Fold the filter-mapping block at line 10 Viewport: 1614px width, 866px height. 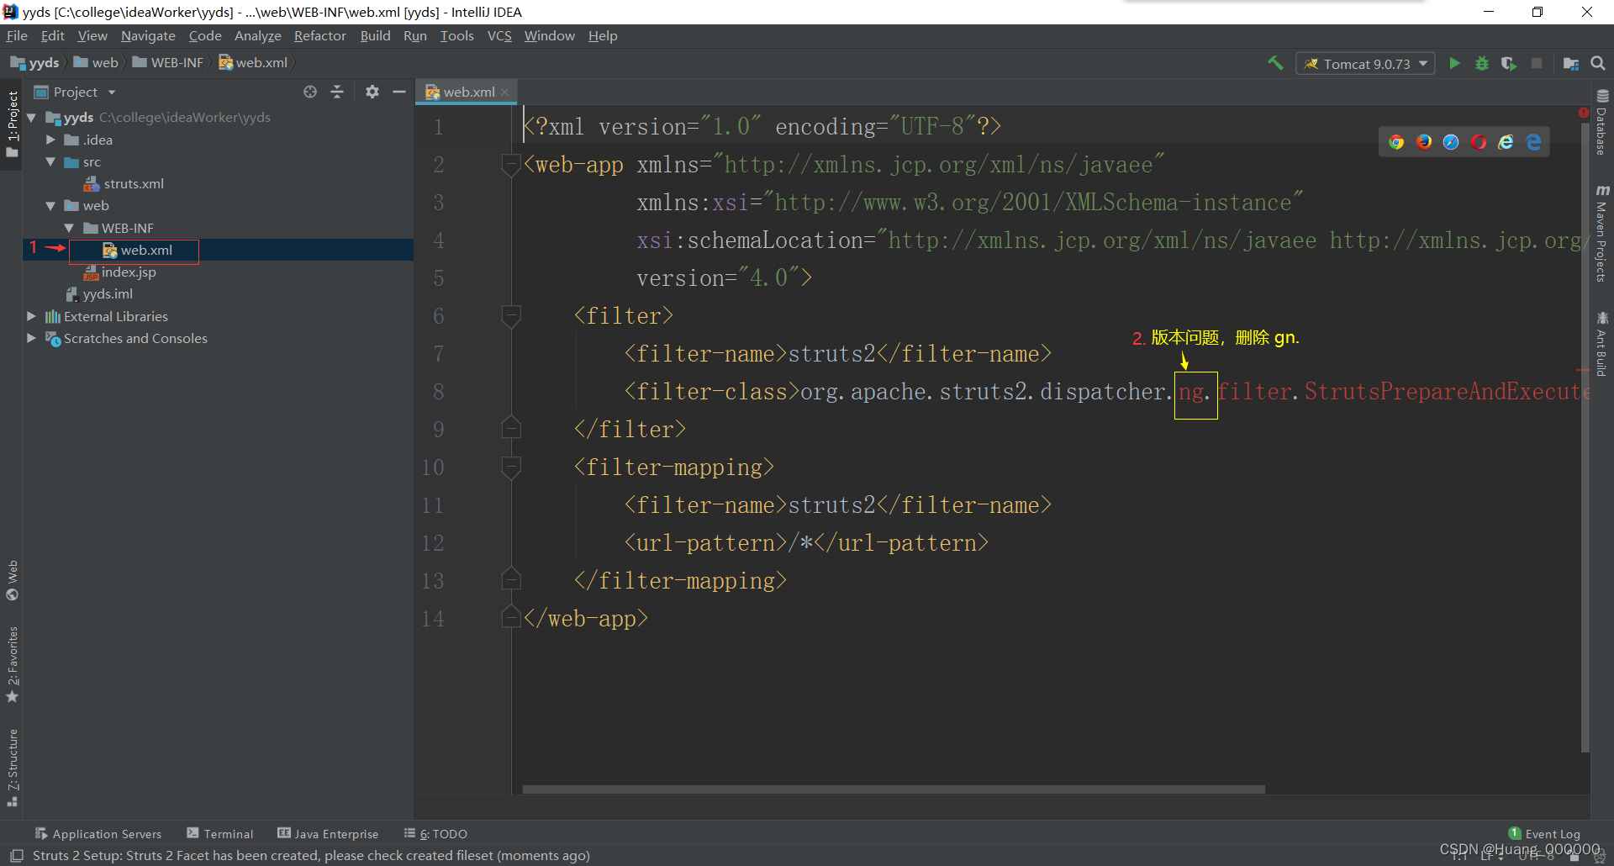click(x=510, y=467)
